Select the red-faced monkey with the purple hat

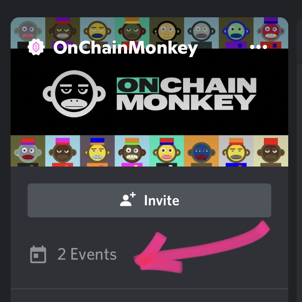click(x=271, y=33)
